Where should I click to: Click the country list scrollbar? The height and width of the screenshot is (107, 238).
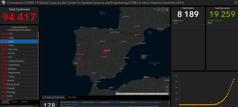point(38,65)
